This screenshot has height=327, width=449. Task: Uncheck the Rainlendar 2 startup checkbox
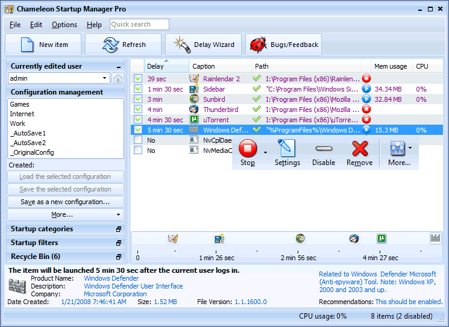(138, 78)
